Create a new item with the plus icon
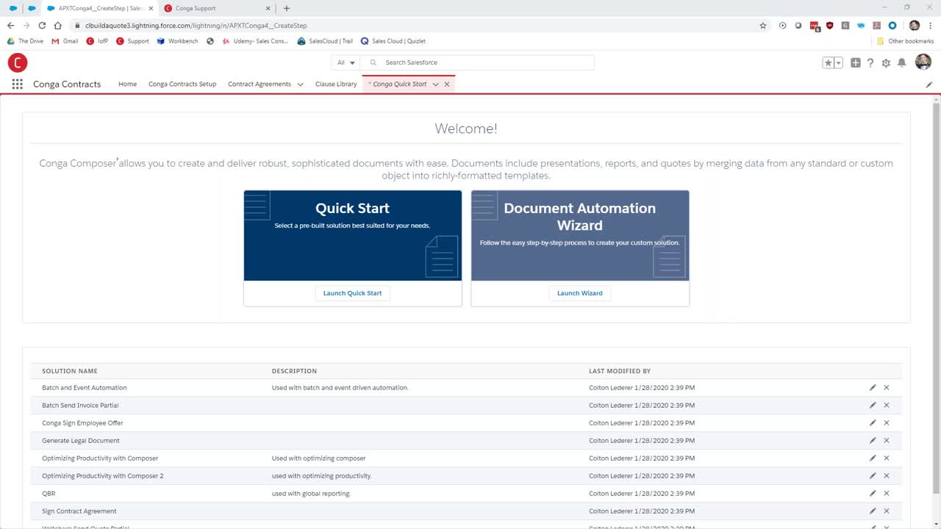Viewport: 941px width, 529px height. tap(855, 63)
